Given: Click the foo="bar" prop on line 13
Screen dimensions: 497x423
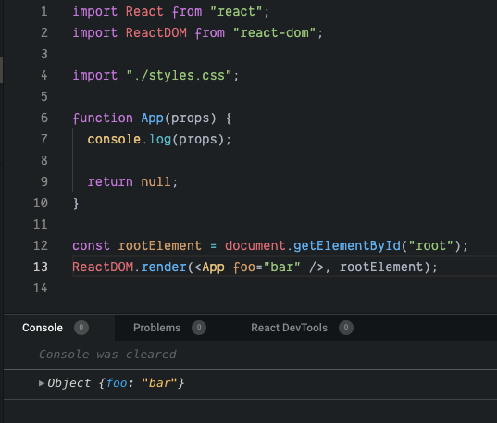Looking at the screenshot, I should coord(267,267).
